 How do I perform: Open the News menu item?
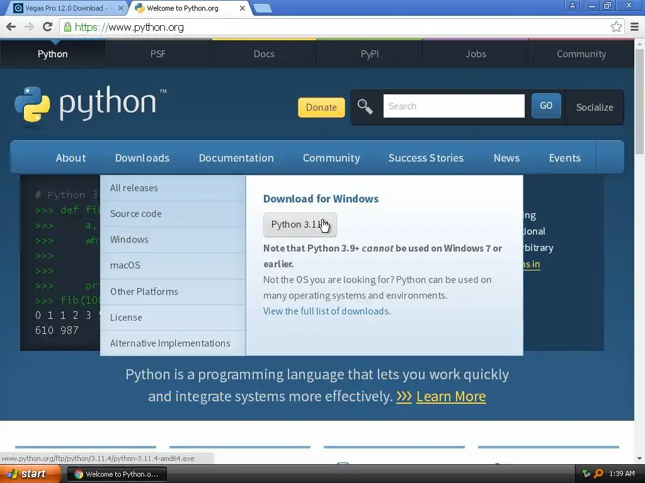[x=506, y=158]
